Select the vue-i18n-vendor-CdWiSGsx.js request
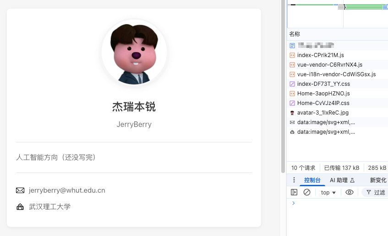The image size is (388, 236). coord(337,74)
